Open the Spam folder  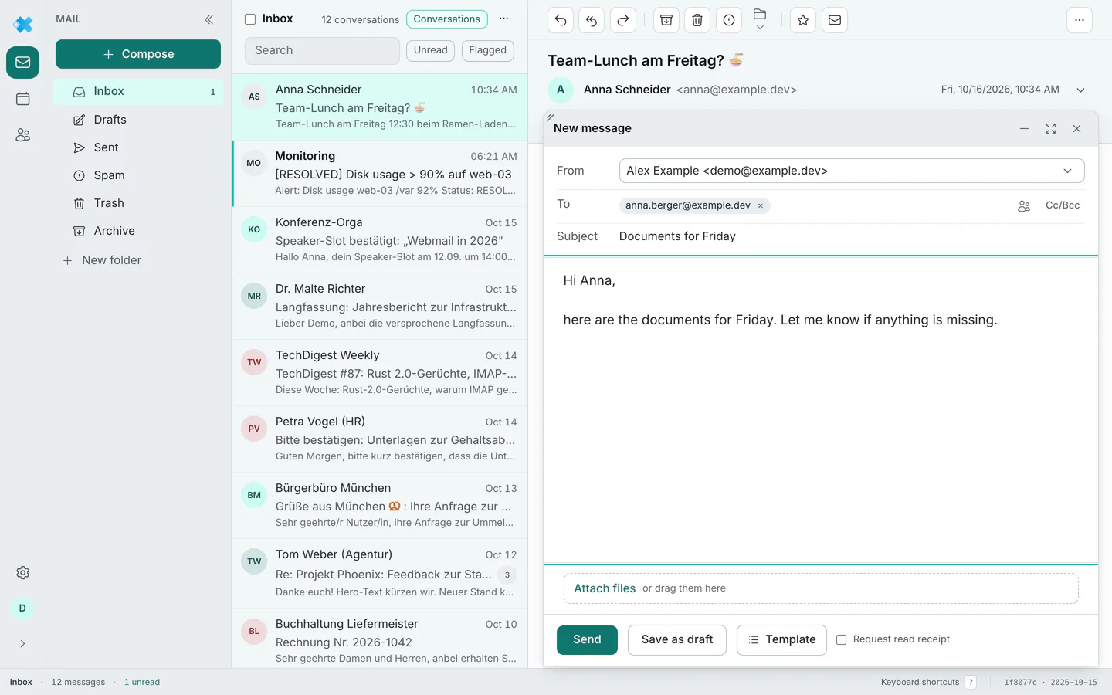coord(138,175)
